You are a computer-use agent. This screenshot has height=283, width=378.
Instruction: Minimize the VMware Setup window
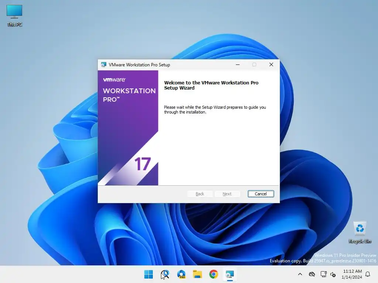pos(238,64)
